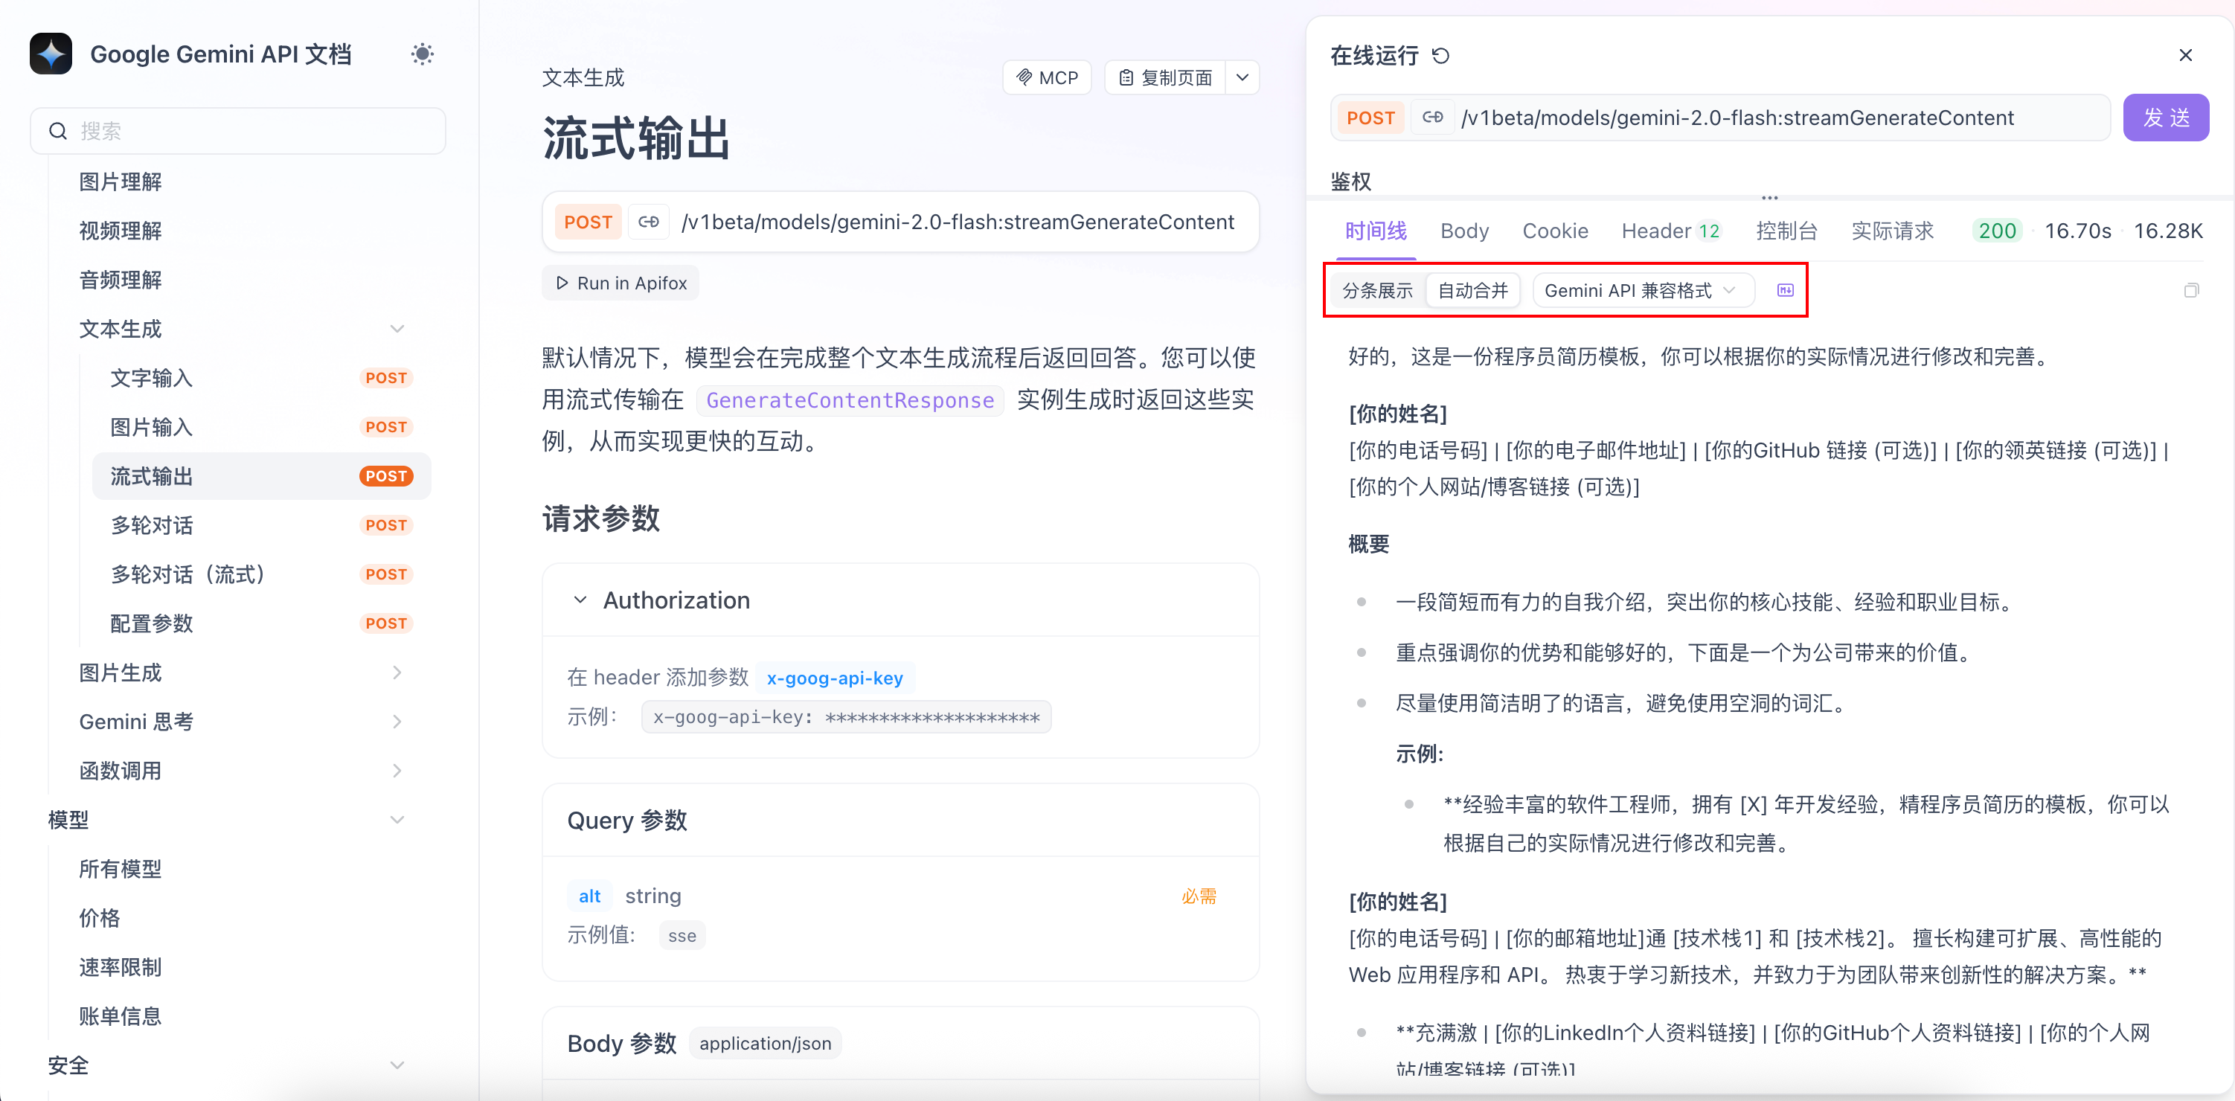
Task: Click the Run in Apifox button
Action: pos(621,282)
